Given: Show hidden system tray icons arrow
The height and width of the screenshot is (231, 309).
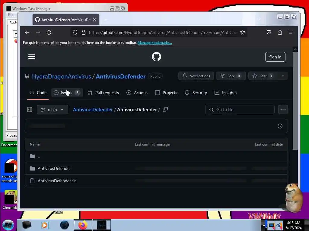Looking at the screenshot, I should pos(264,225).
